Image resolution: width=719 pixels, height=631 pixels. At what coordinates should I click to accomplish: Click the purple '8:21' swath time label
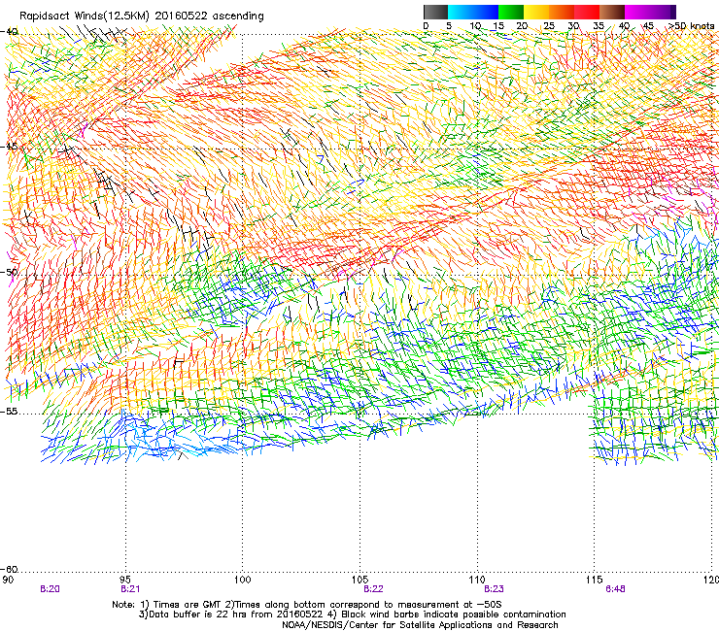coord(130,589)
